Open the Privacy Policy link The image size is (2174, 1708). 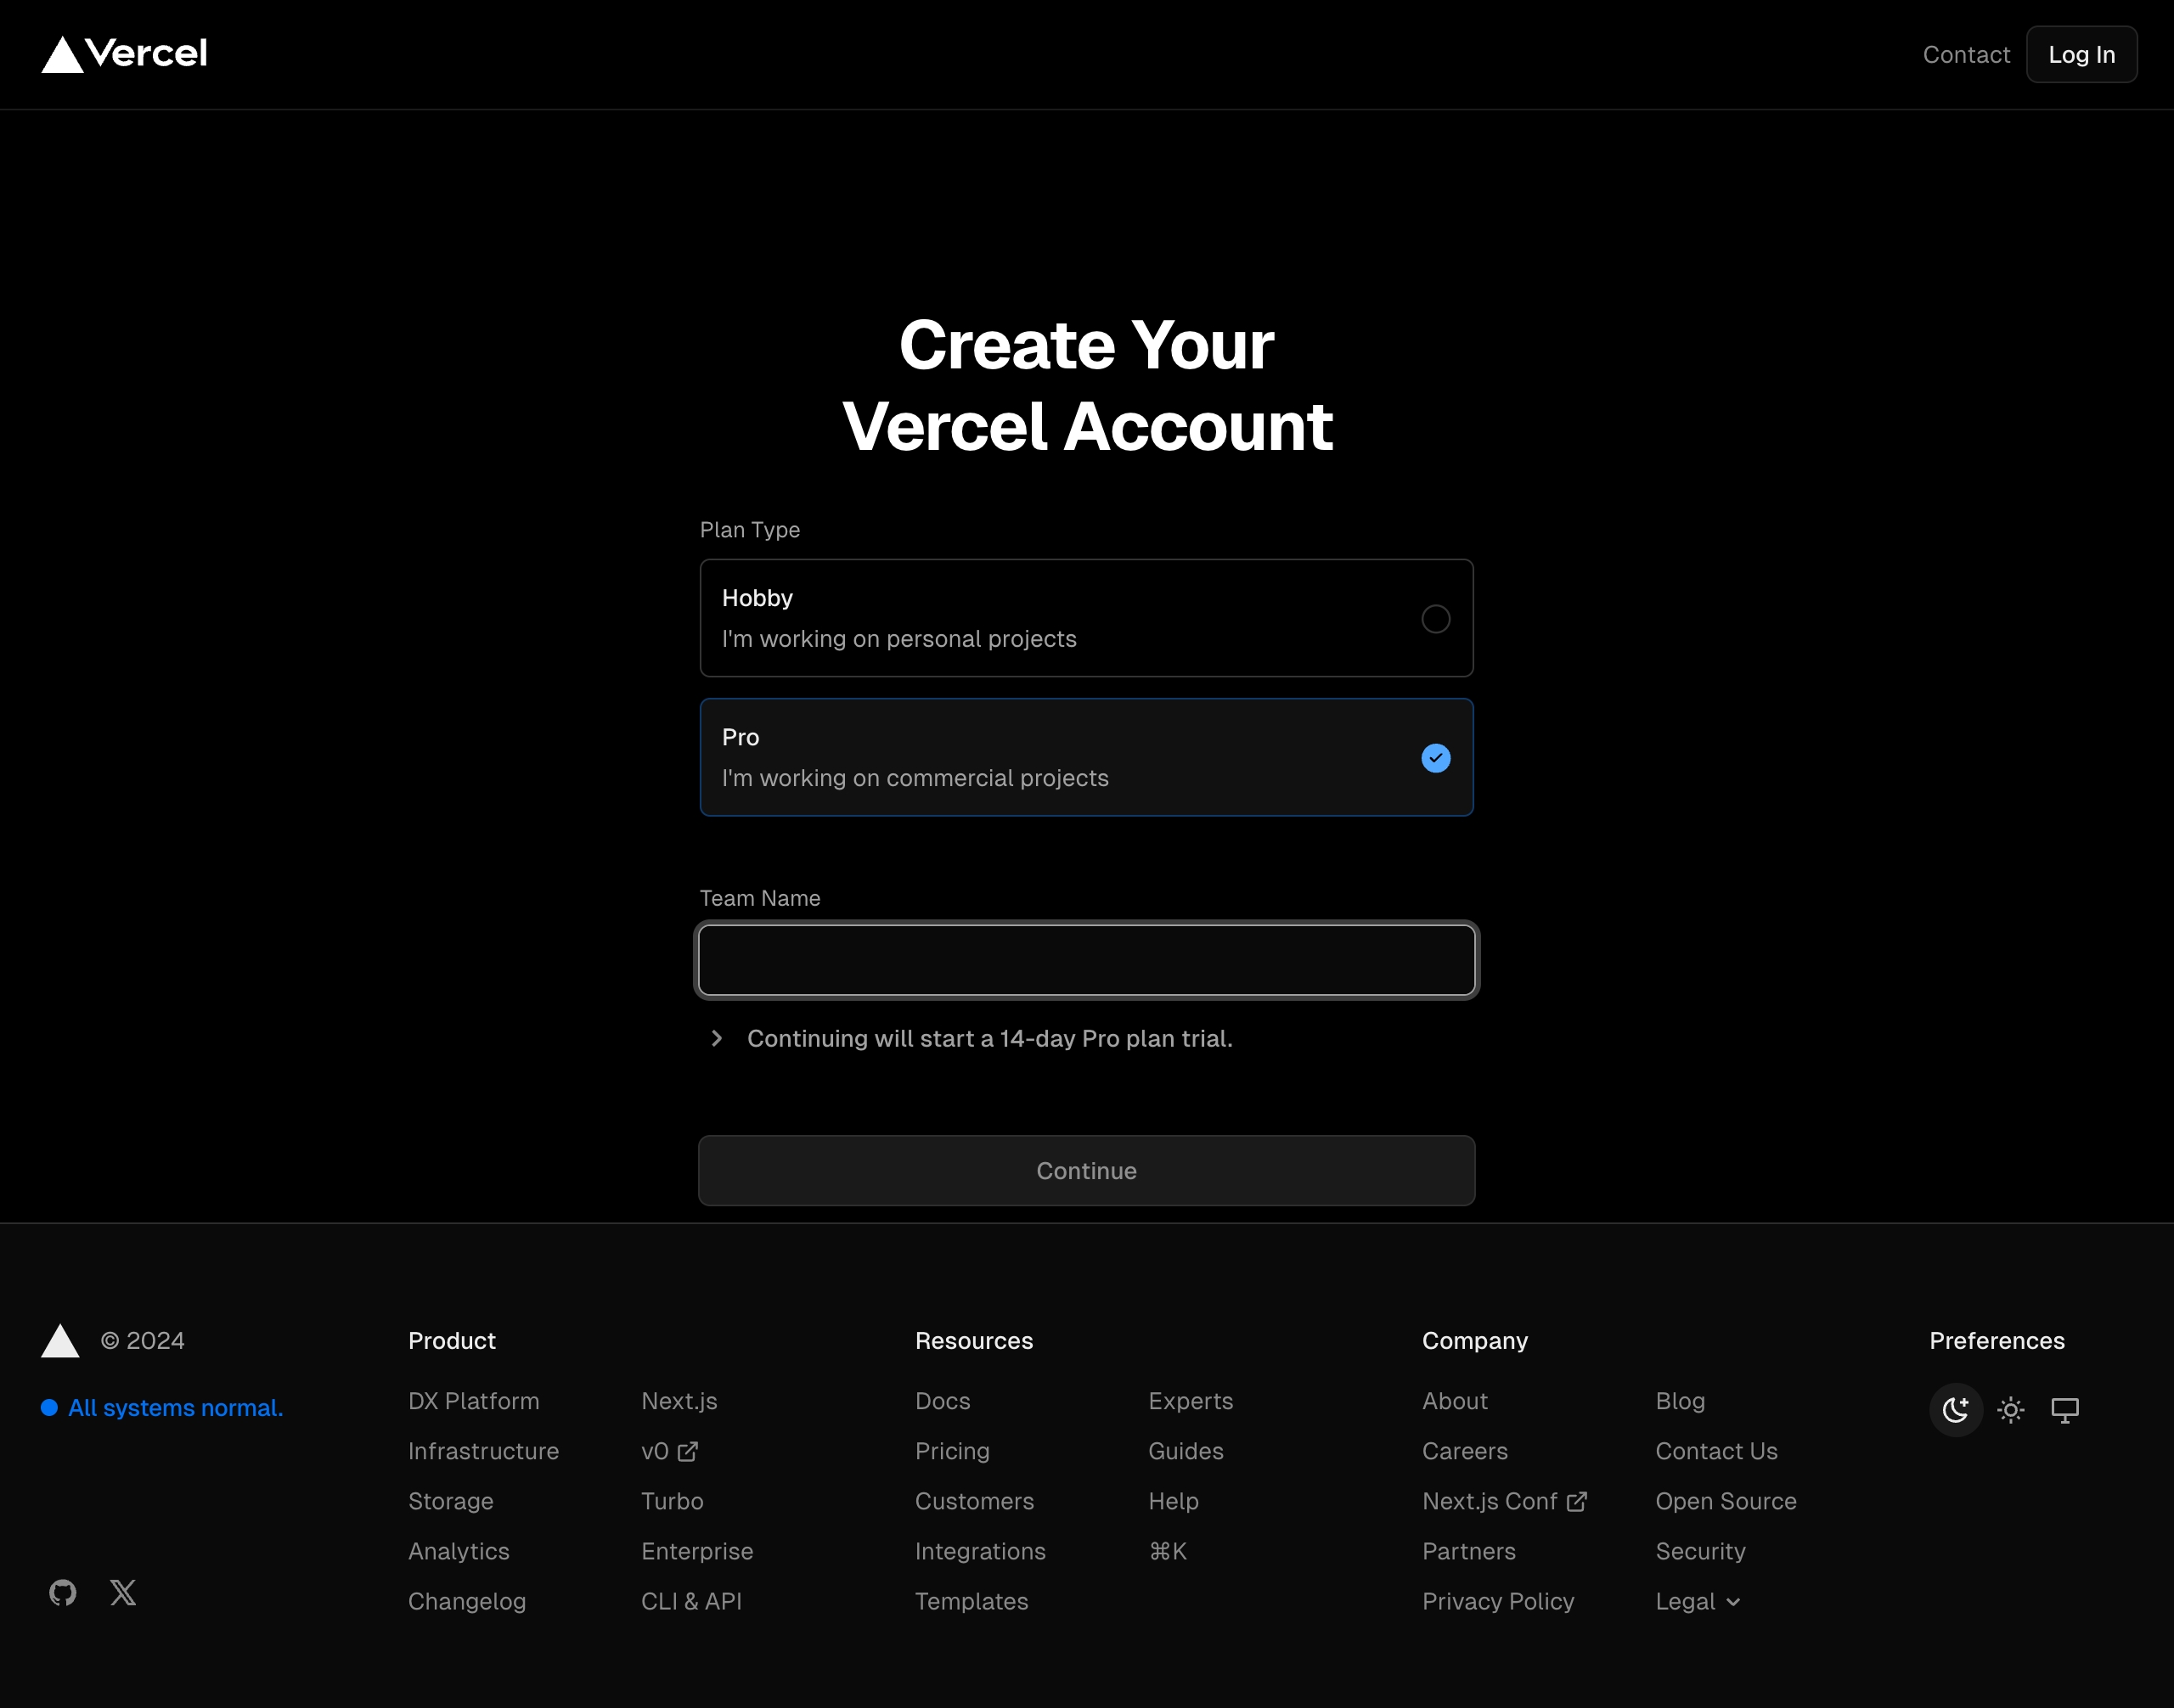click(x=1499, y=1601)
